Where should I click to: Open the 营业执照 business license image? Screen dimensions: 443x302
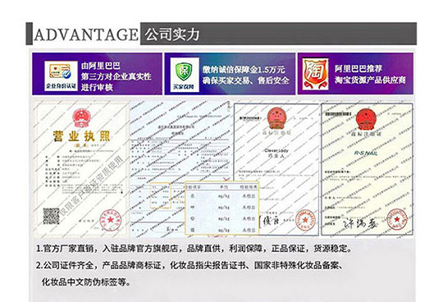coord(81,170)
